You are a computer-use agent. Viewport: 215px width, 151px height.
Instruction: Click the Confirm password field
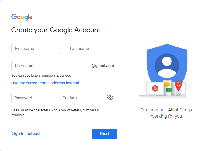[x=82, y=98]
